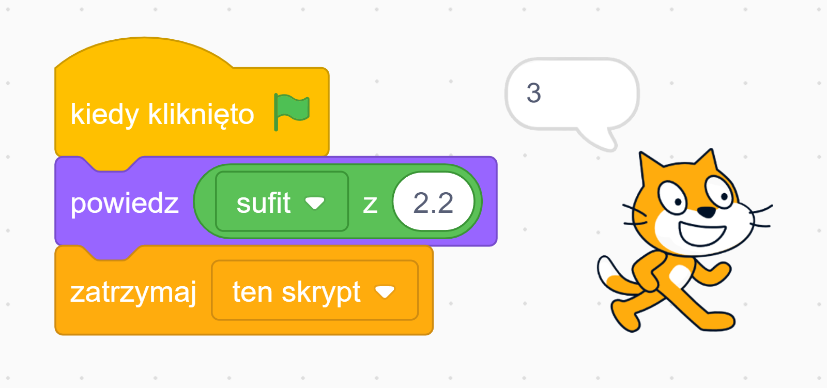Viewport: 827px width, 388px height.
Task: Click the cat's extended front foot
Action: (721, 320)
